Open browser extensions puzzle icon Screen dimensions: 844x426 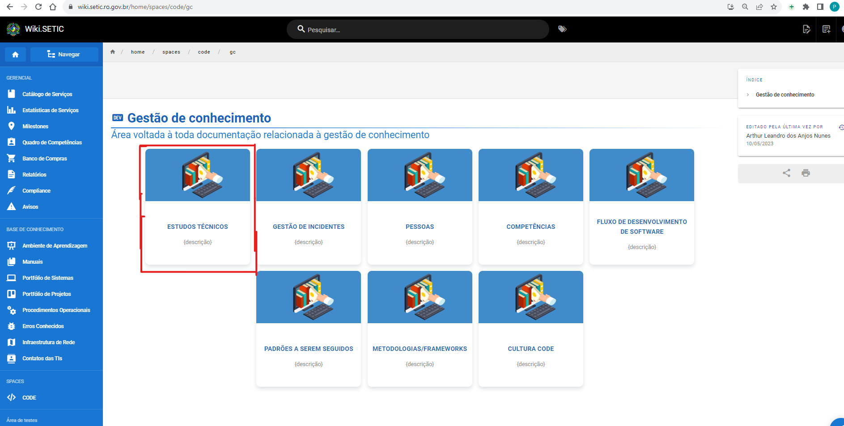click(806, 7)
